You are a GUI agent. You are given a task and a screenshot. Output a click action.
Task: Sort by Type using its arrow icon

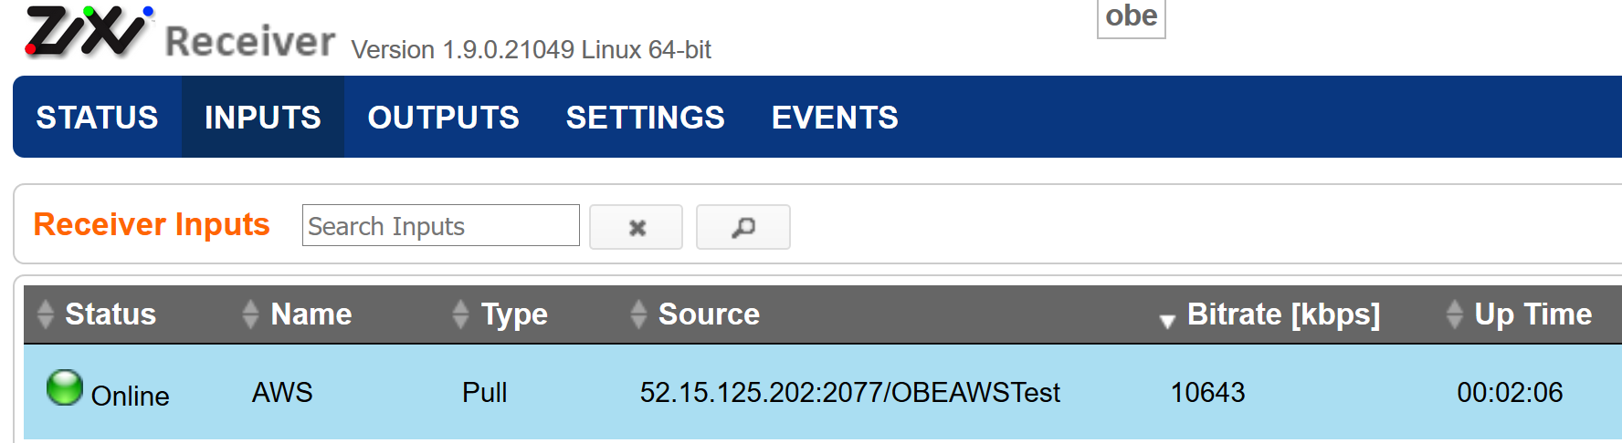tap(460, 314)
